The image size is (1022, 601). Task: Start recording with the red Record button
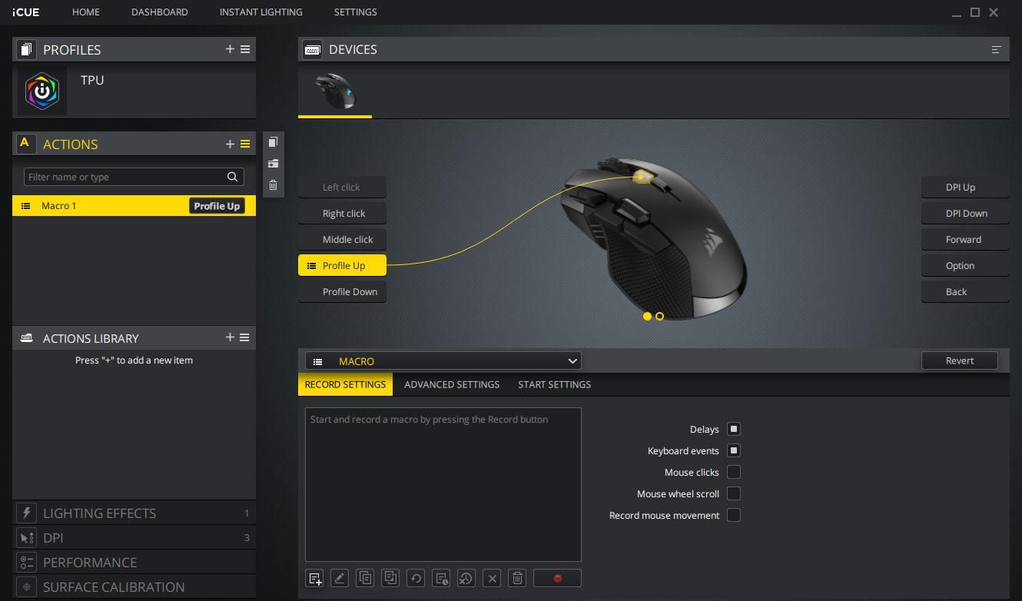557,578
